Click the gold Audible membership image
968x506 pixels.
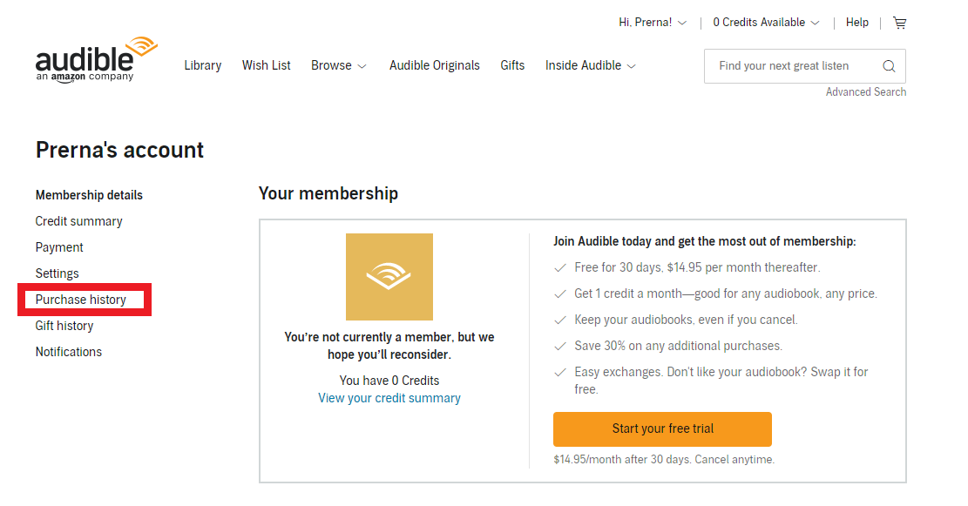tap(389, 276)
